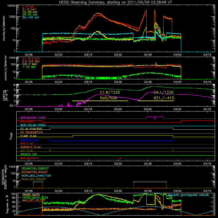Select the 12-25 keV legend entry
The width and height of the screenshot is (218, 218).
point(30,12)
